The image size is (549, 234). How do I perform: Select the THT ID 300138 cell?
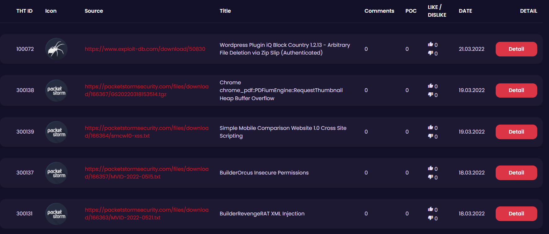pos(25,90)
